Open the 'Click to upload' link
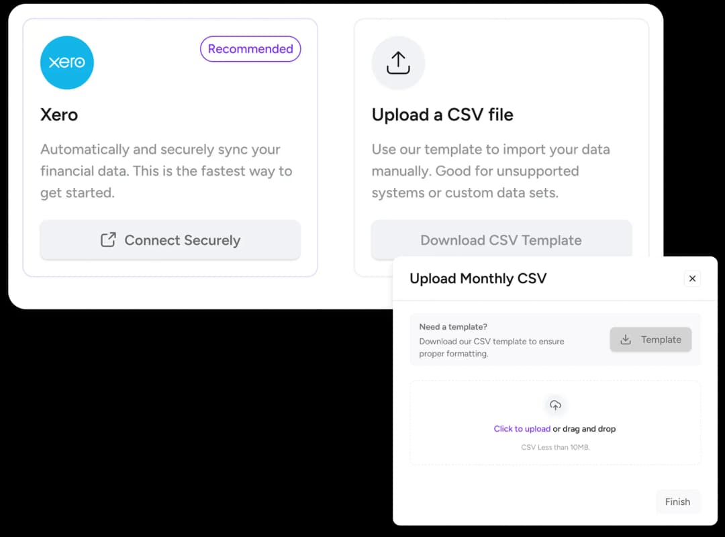This screenshot has width=725, height=537. point(522,429)
